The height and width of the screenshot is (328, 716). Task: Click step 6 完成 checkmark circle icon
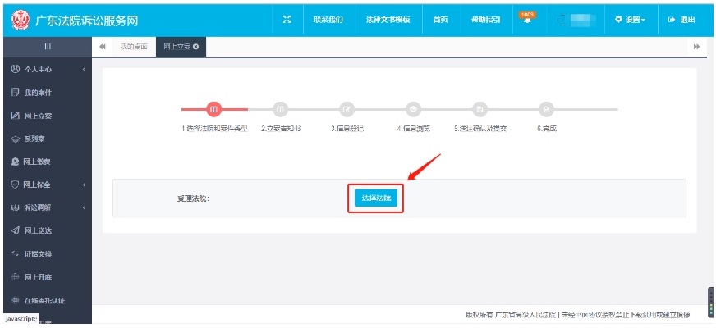(x=547, y=110)
